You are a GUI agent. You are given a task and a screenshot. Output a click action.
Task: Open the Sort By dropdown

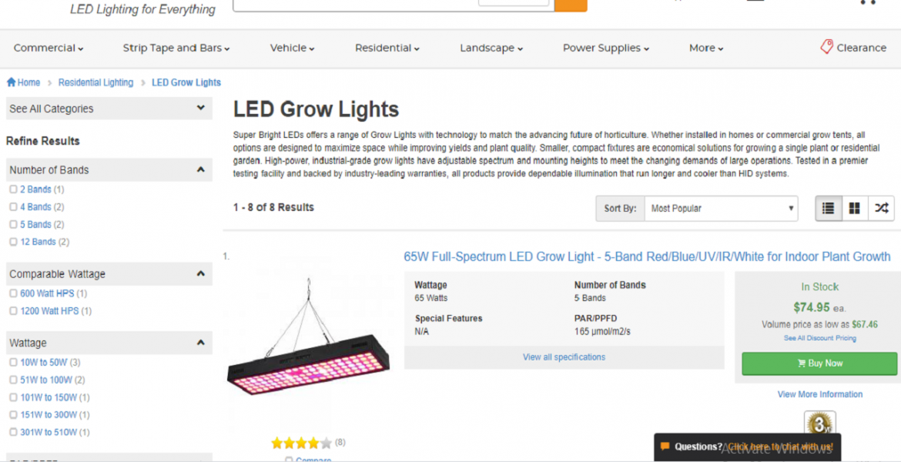[720, 208]
